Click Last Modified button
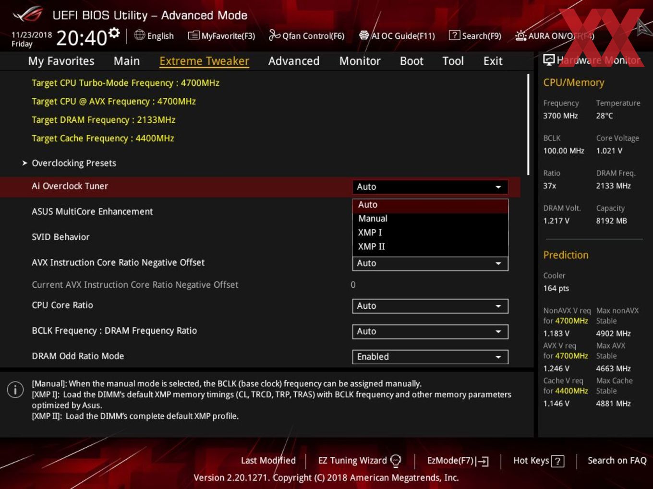 coord(268,461)
